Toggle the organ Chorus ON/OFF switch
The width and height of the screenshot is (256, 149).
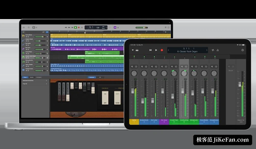click(x=105, y=98)
